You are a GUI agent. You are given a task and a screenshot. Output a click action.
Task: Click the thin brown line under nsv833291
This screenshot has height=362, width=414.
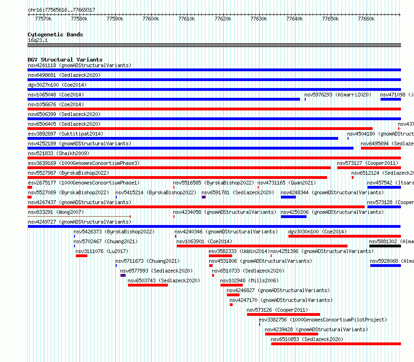pyautogui.click(x=79, y=217)
